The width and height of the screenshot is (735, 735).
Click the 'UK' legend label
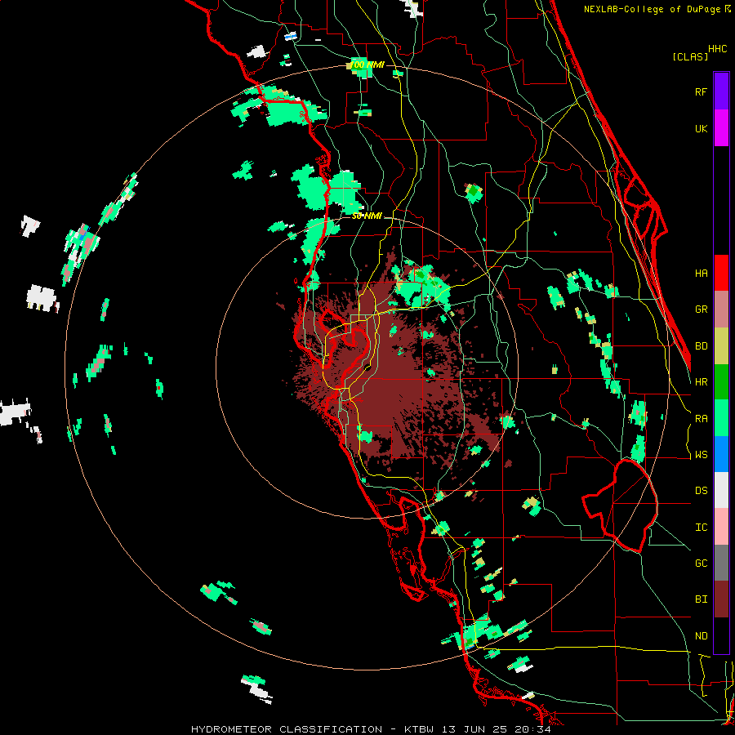[701, 128]
